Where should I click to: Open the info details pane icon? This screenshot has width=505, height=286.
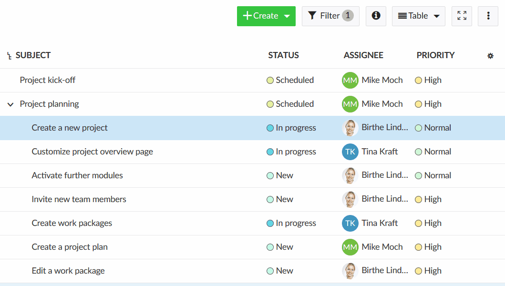click(376, 16)
